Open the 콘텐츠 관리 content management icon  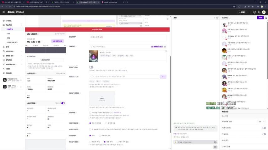click(3, 56)
